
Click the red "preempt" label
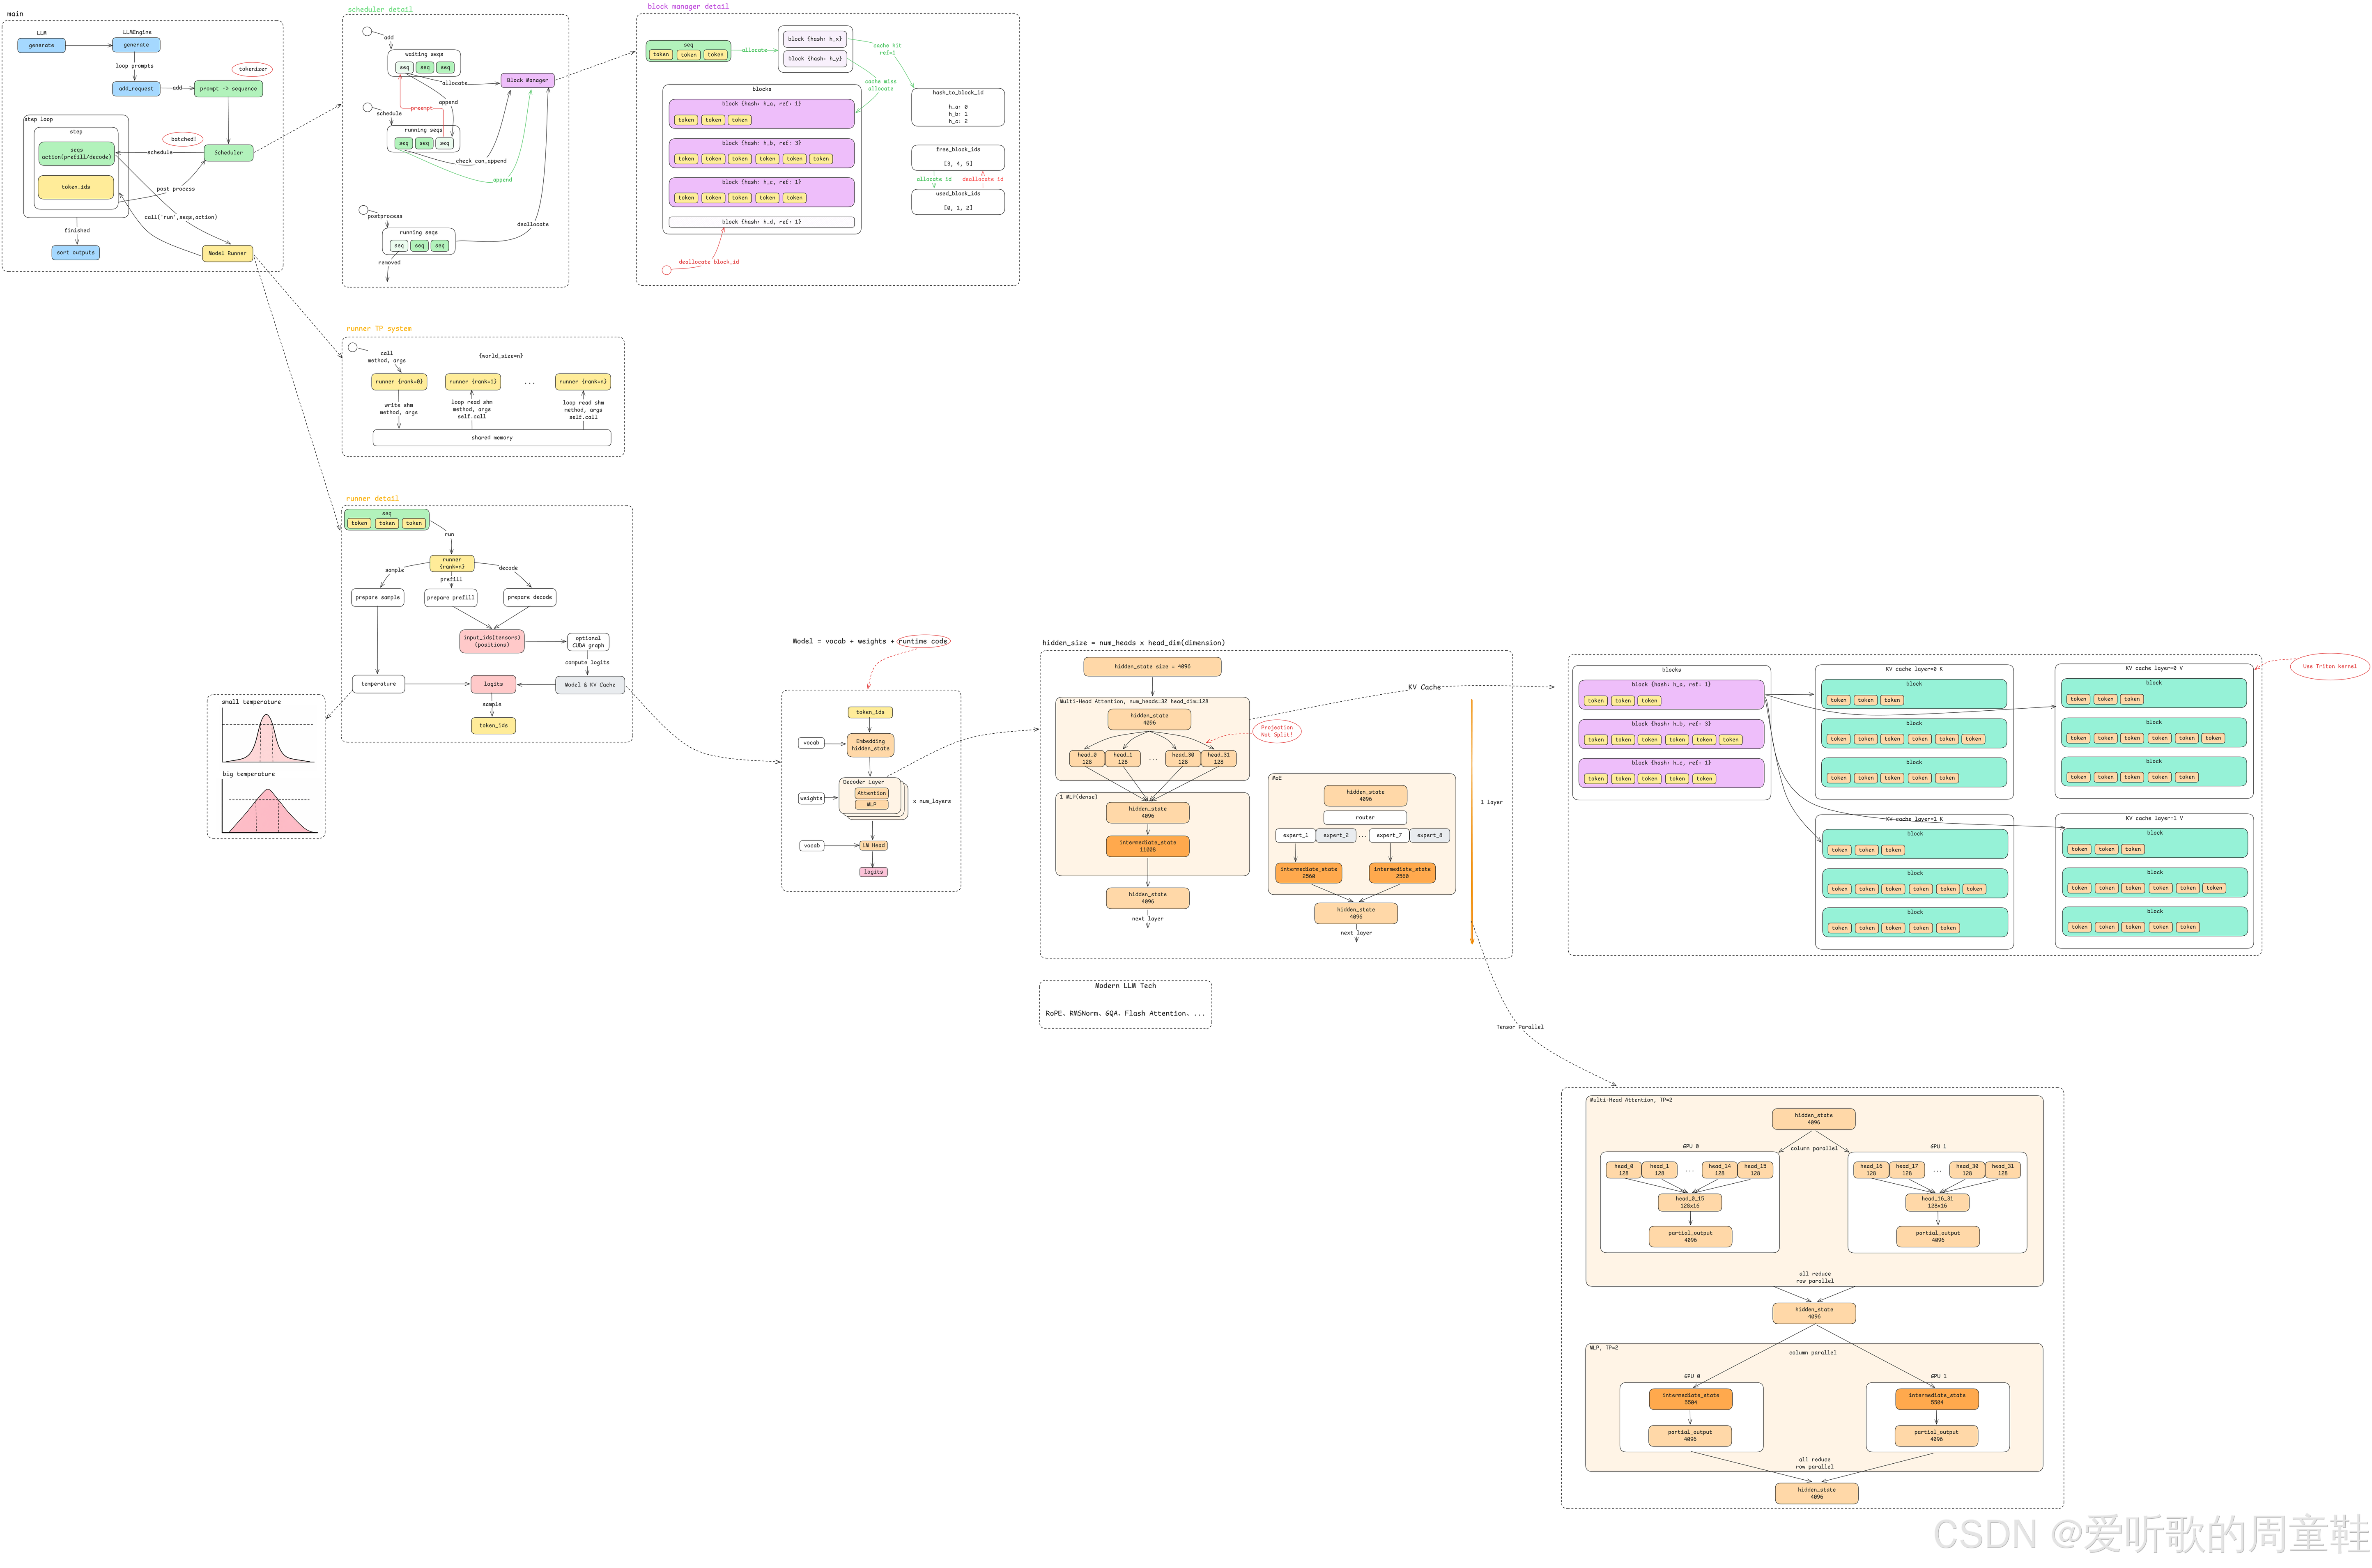pyautogui.click(x=422, y=108)
